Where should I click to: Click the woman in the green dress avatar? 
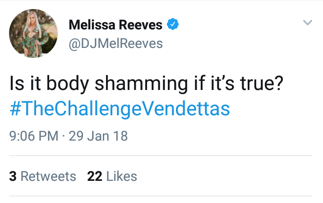33,33
